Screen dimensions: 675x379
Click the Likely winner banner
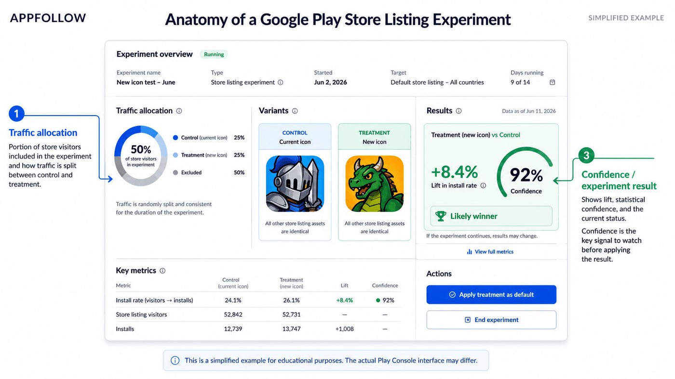491,216
